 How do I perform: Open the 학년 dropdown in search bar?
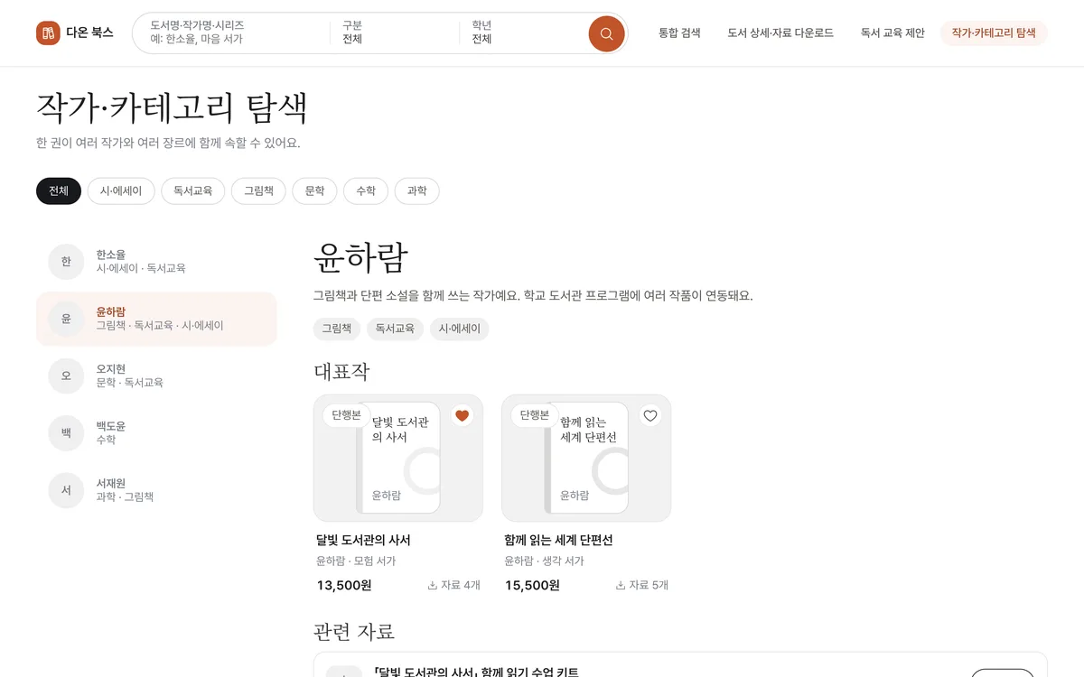[524, 33]
